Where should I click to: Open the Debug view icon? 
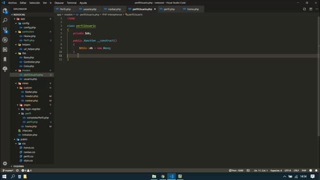click(x=5, y=40)
